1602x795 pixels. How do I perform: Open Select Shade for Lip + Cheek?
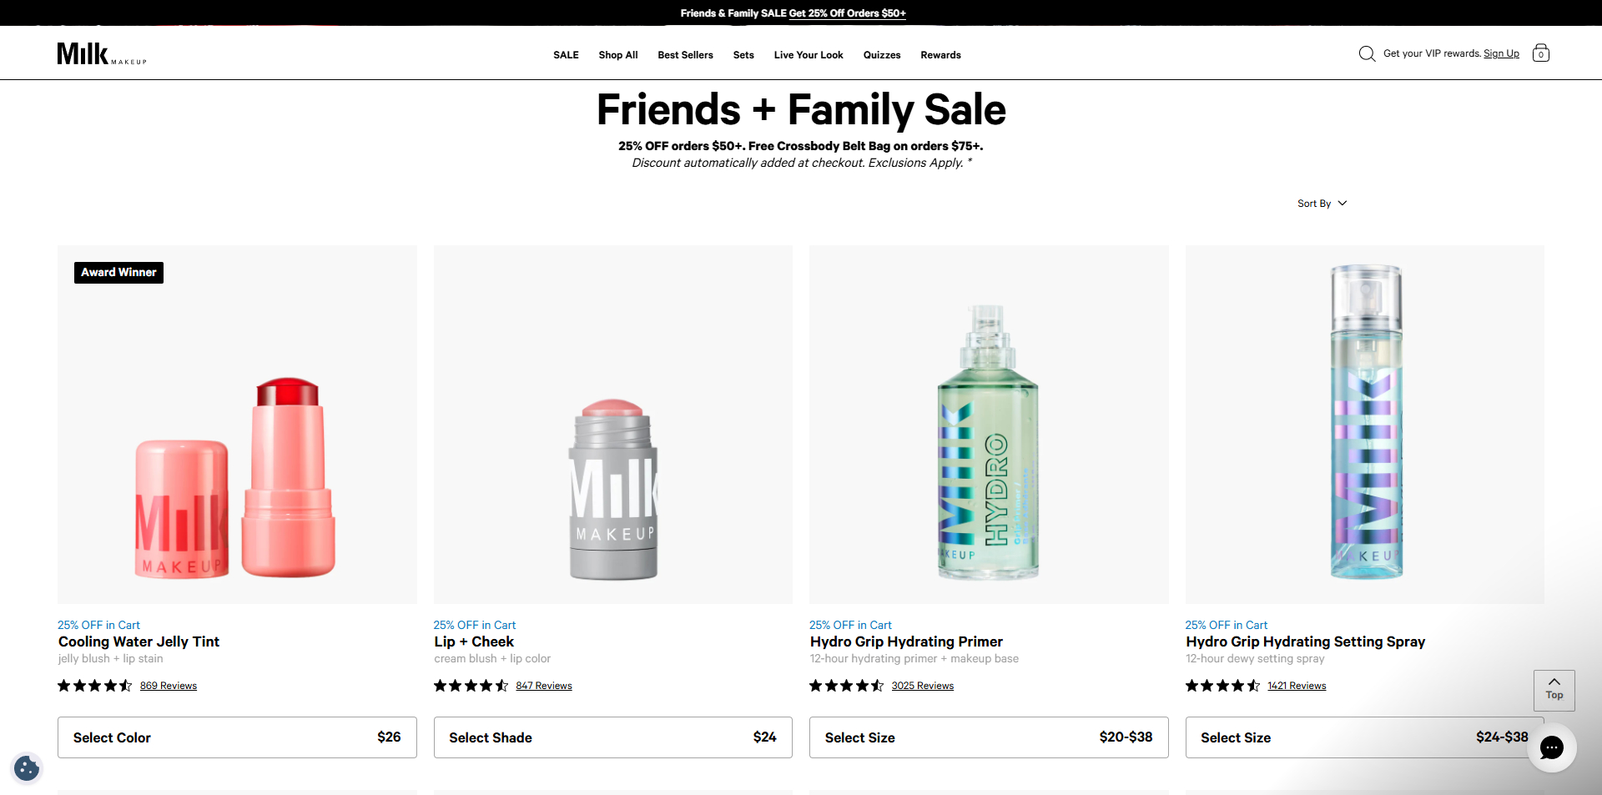point(612,737)
